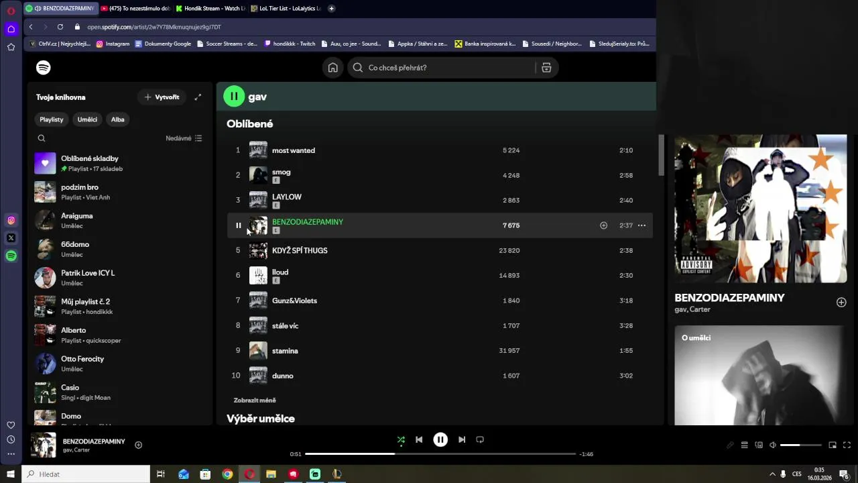Click the Spotify logo in the header

click(44, 68)
